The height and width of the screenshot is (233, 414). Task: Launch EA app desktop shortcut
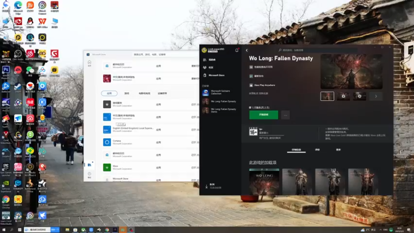point(18,71)
